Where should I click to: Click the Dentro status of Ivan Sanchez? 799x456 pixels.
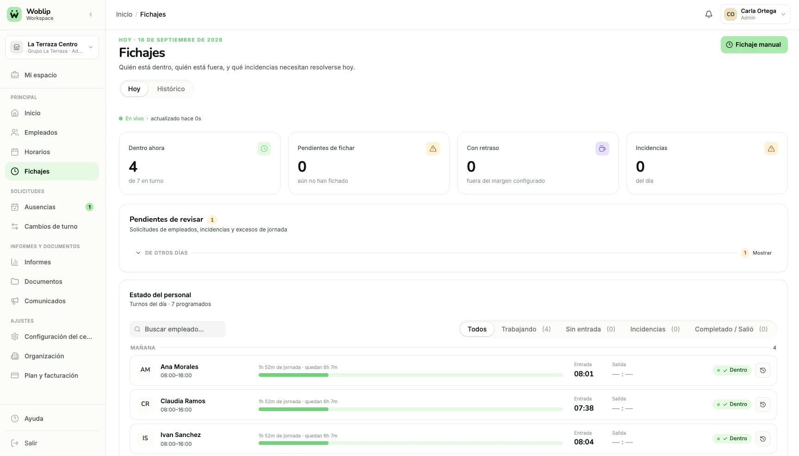732,438
